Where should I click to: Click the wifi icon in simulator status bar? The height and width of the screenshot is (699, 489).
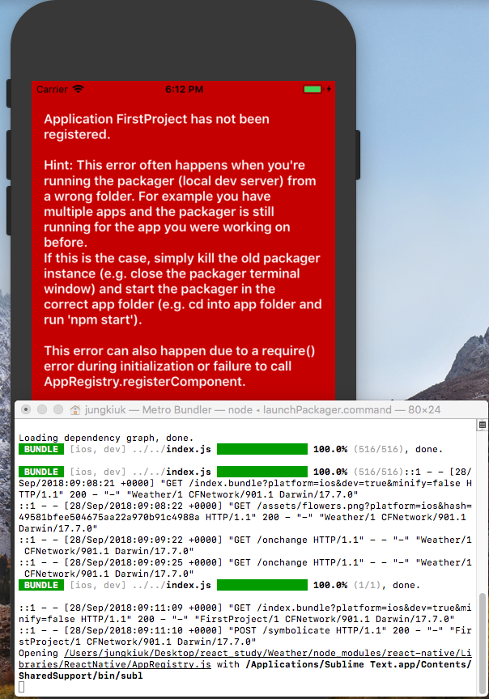78,89
